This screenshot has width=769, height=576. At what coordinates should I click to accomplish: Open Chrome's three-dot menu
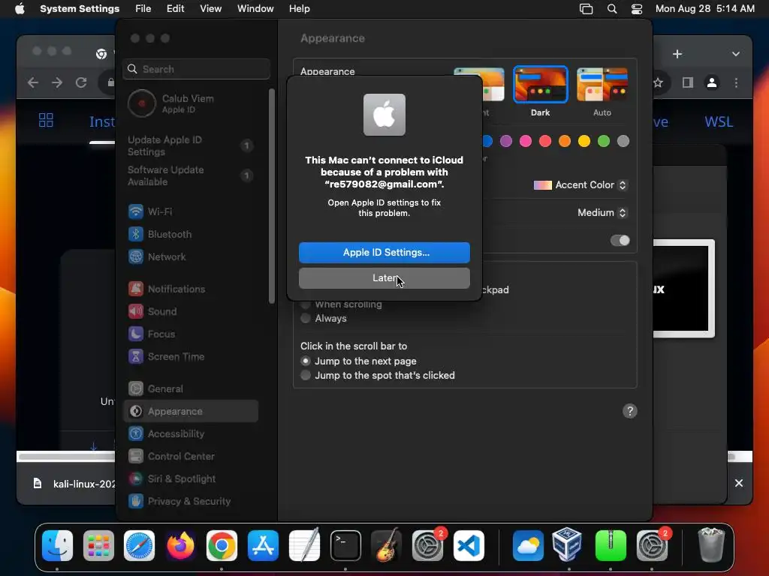pyautogui.click(x=736, y=82)
